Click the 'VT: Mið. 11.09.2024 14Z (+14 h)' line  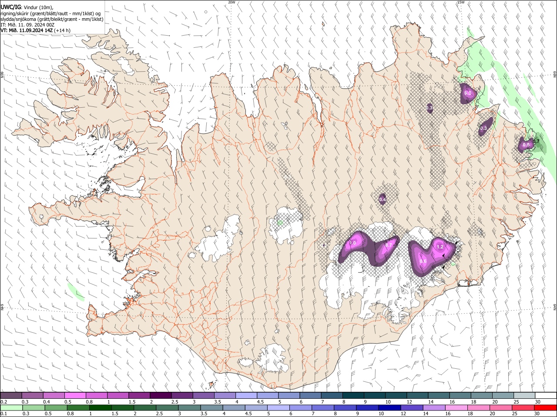[36, 30]
